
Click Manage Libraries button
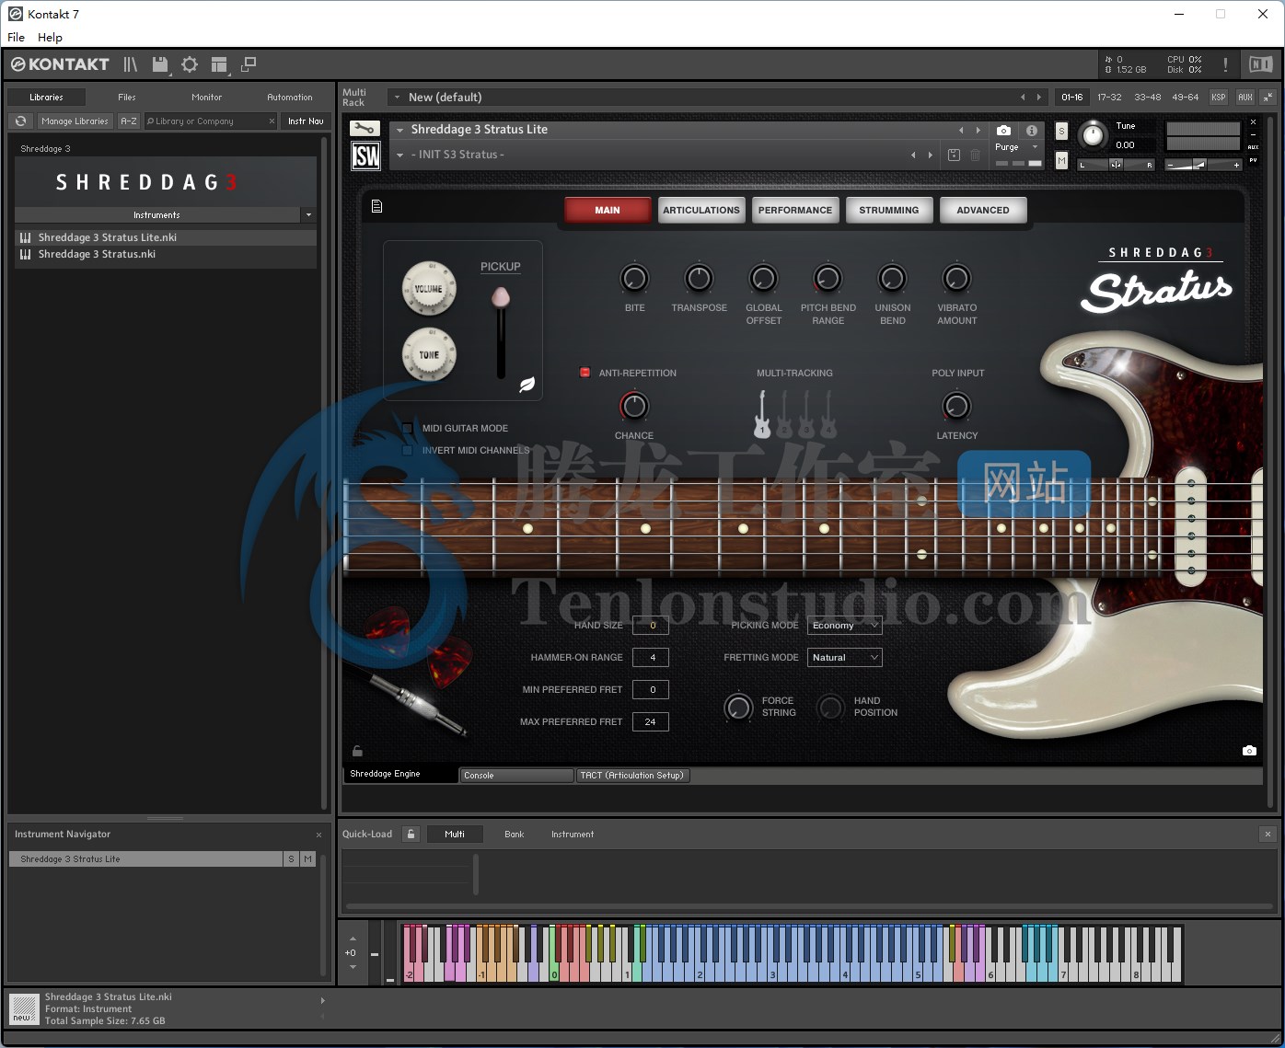(x=75, y=121)
